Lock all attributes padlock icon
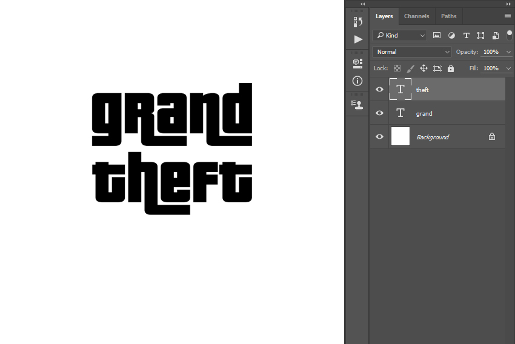515x344 pixels. tap(451, 68)
